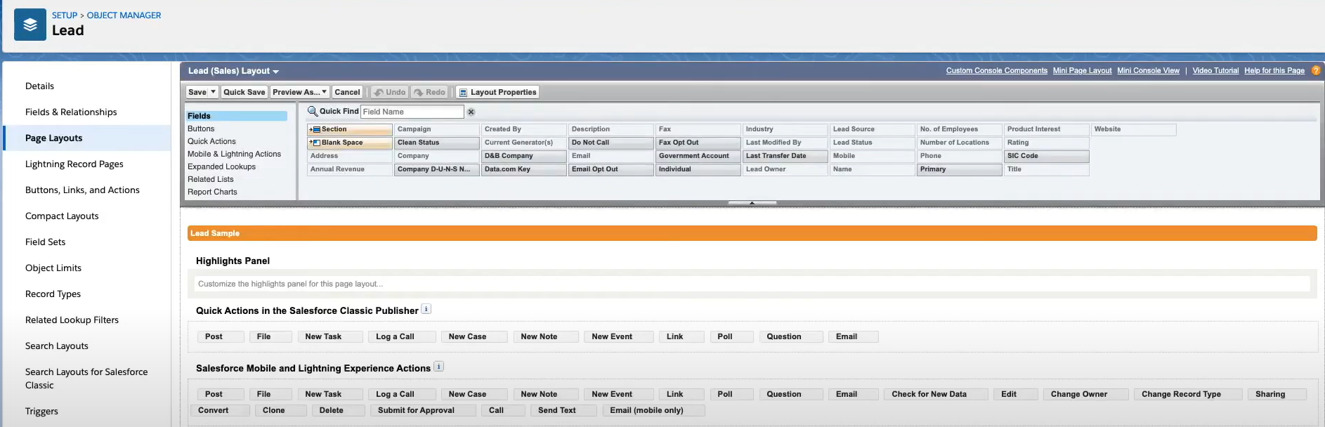Select the Clean Status field in the palette
The width and height of the screenshot is (1325, 427).
437,143
